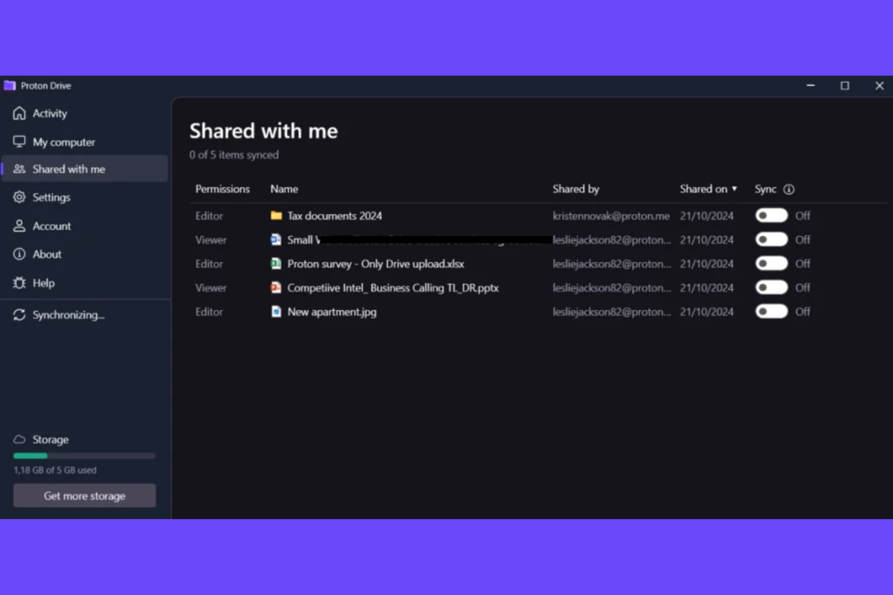893x595 pixels.
Task: Click the Activity home icon
Action: pos(19,113)
